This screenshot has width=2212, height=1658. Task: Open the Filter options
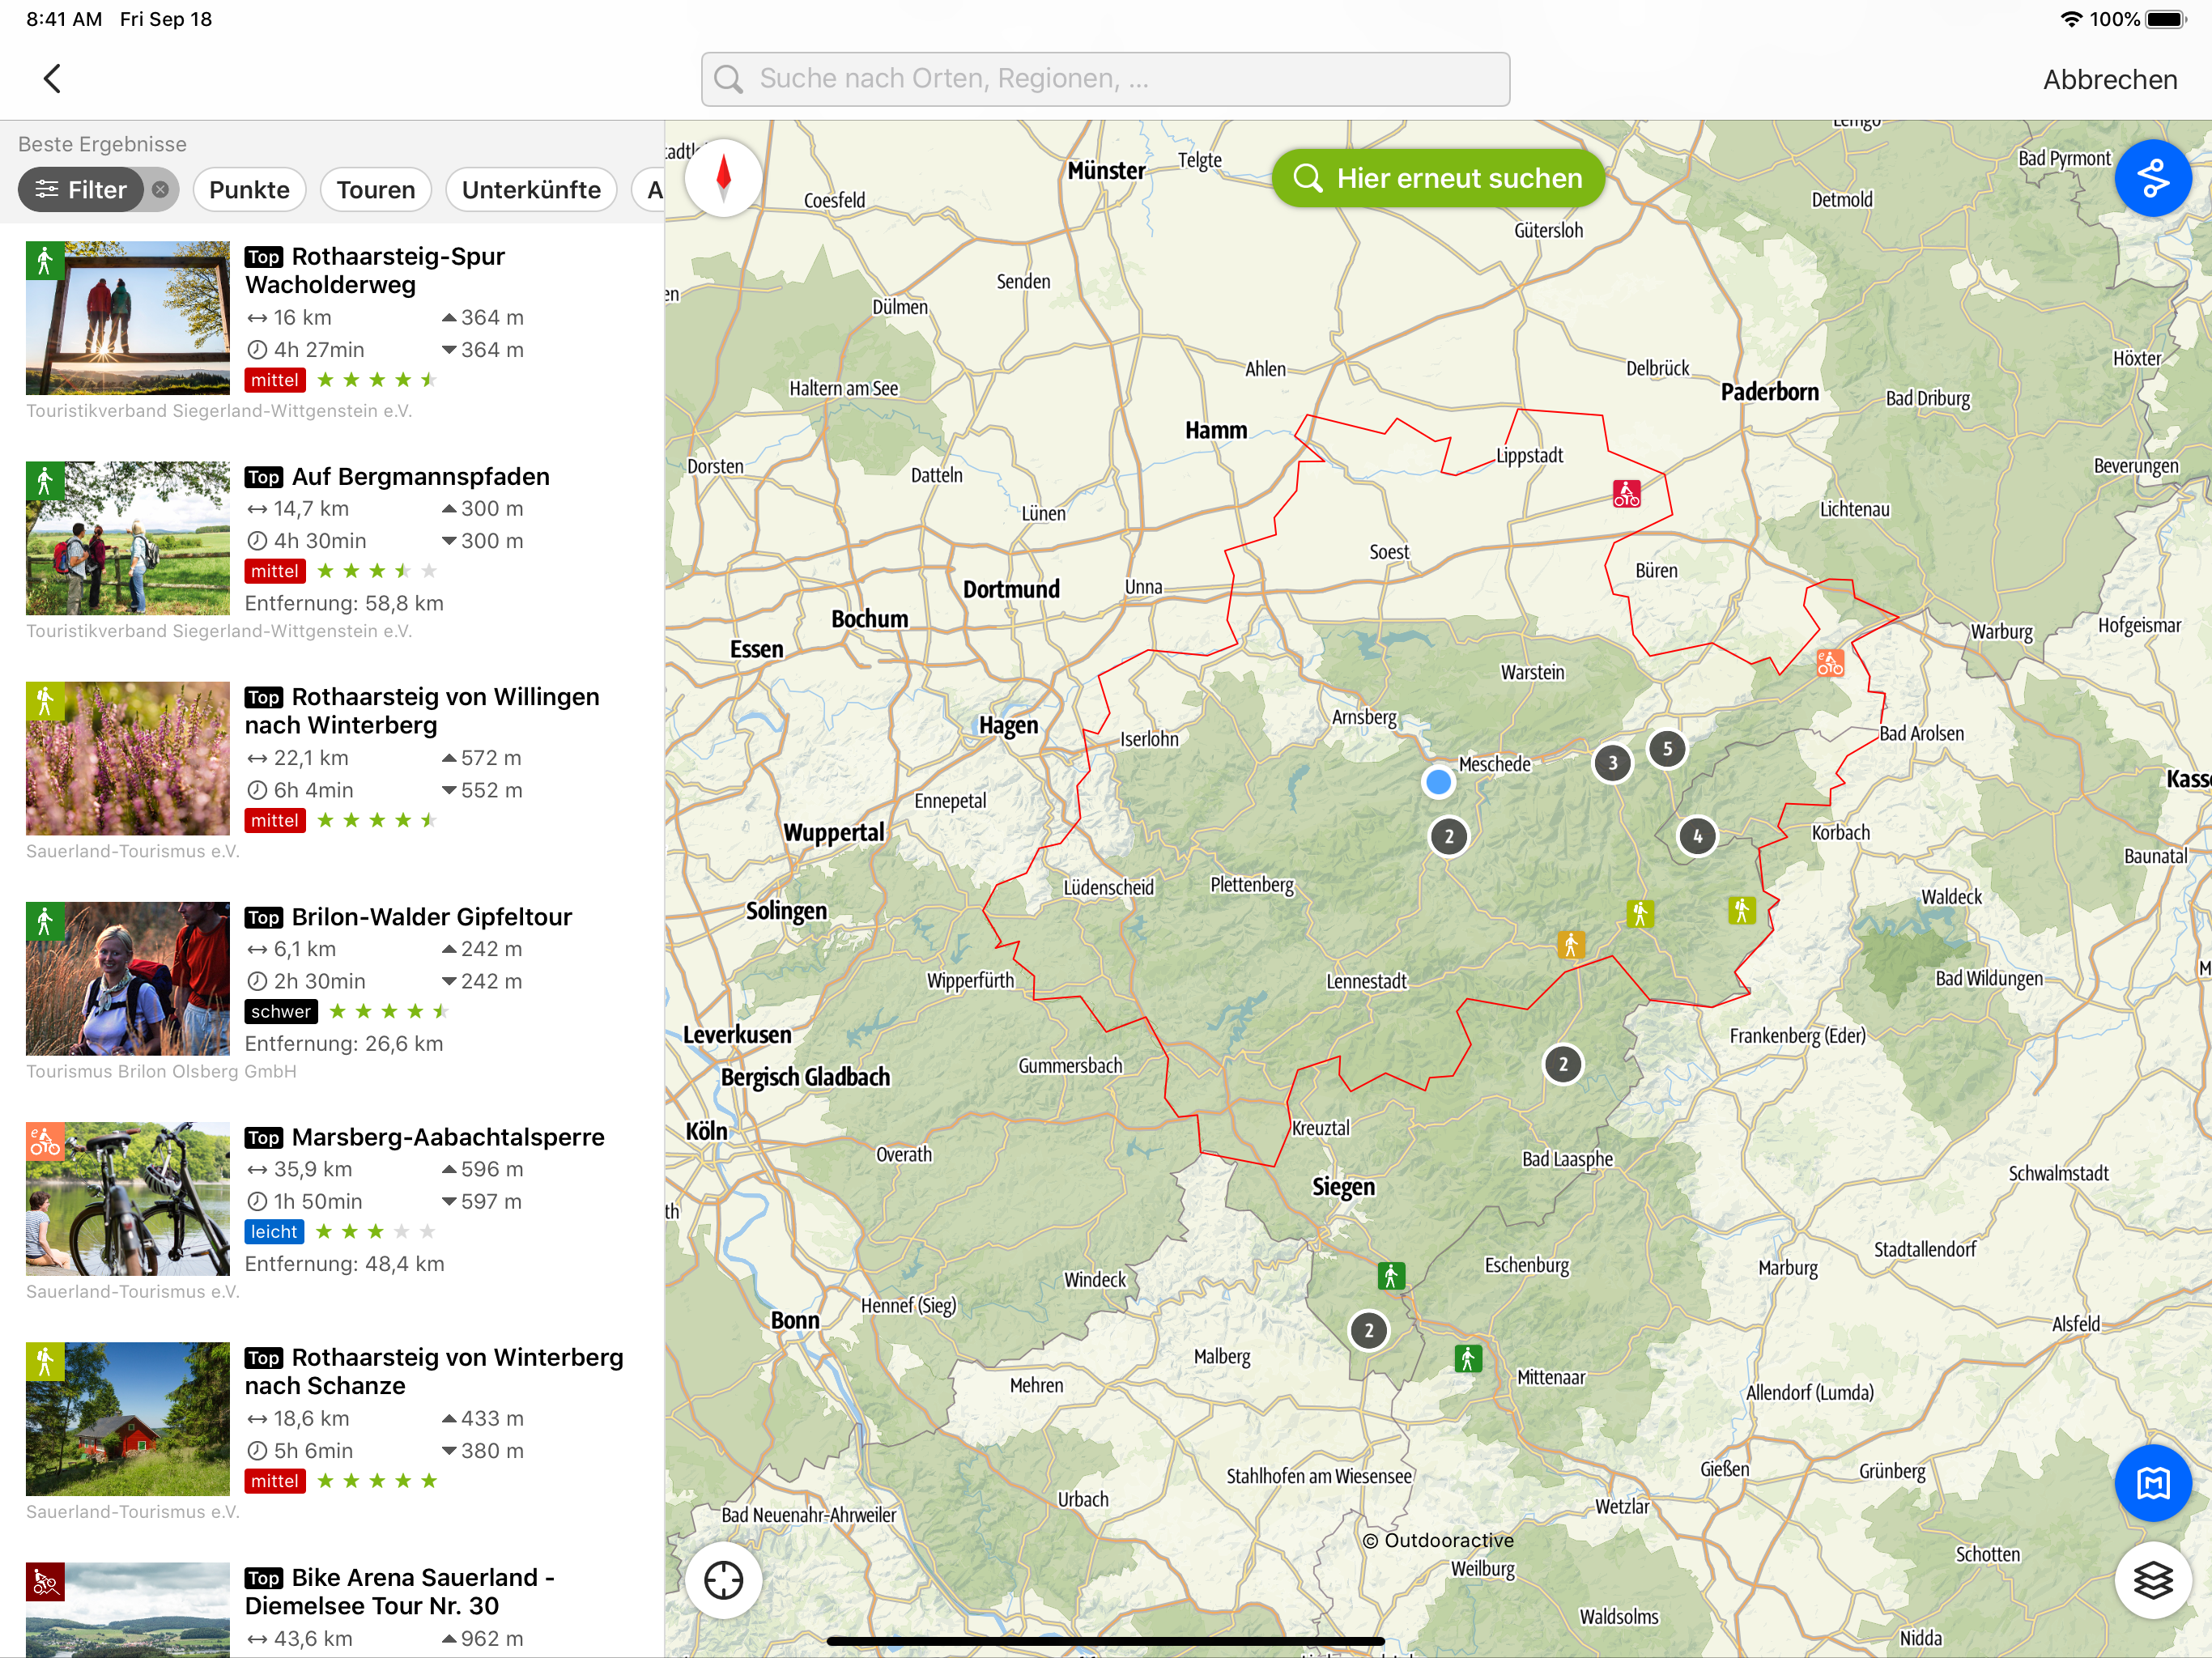[x=82, y=190]
